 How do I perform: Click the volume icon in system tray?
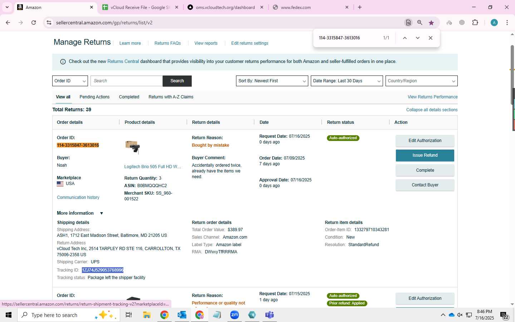point(460,315)
